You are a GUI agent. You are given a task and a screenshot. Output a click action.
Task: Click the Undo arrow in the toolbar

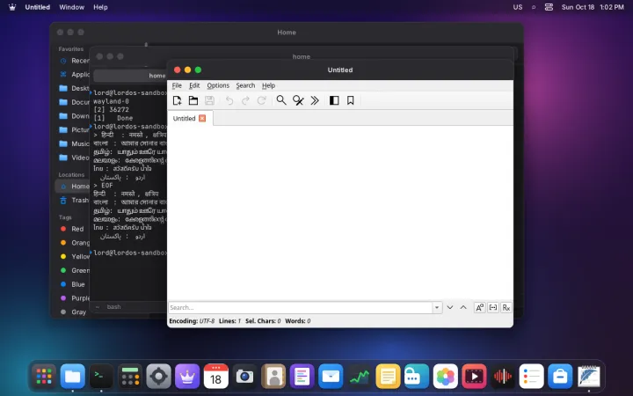point(229,100)
